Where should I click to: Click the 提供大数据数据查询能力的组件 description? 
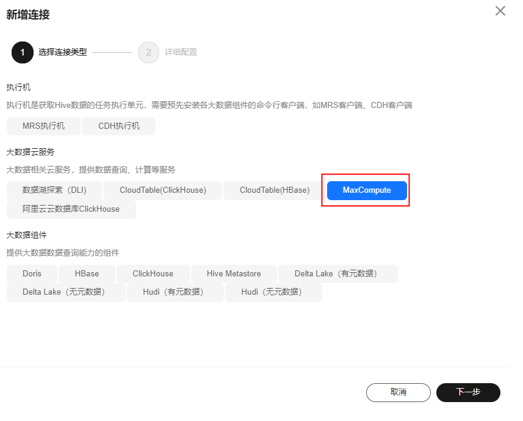click(63, 253)
